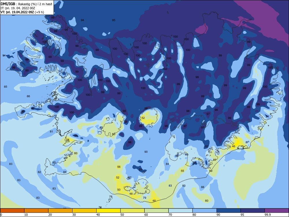The height and width of the screenshot is (217, 289).
Task: Click the 'VT: þri. 19.04.2022 09Z (+9 h)' line
Action: coord(22,12)
